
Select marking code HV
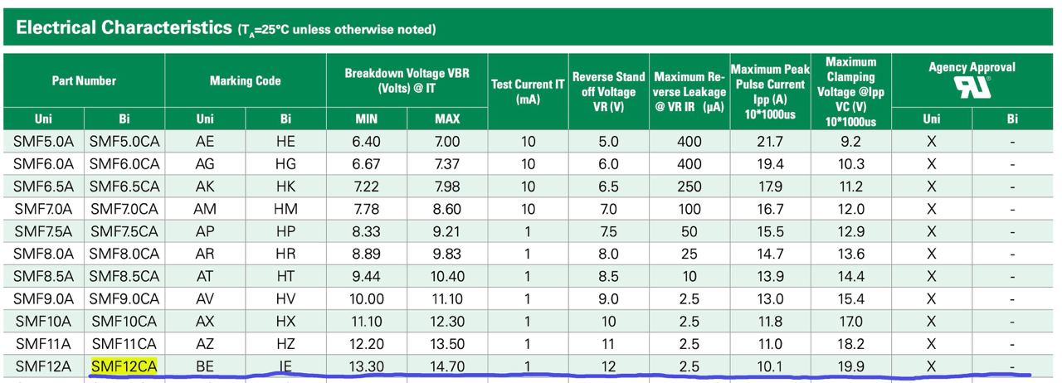pos(285,298)
